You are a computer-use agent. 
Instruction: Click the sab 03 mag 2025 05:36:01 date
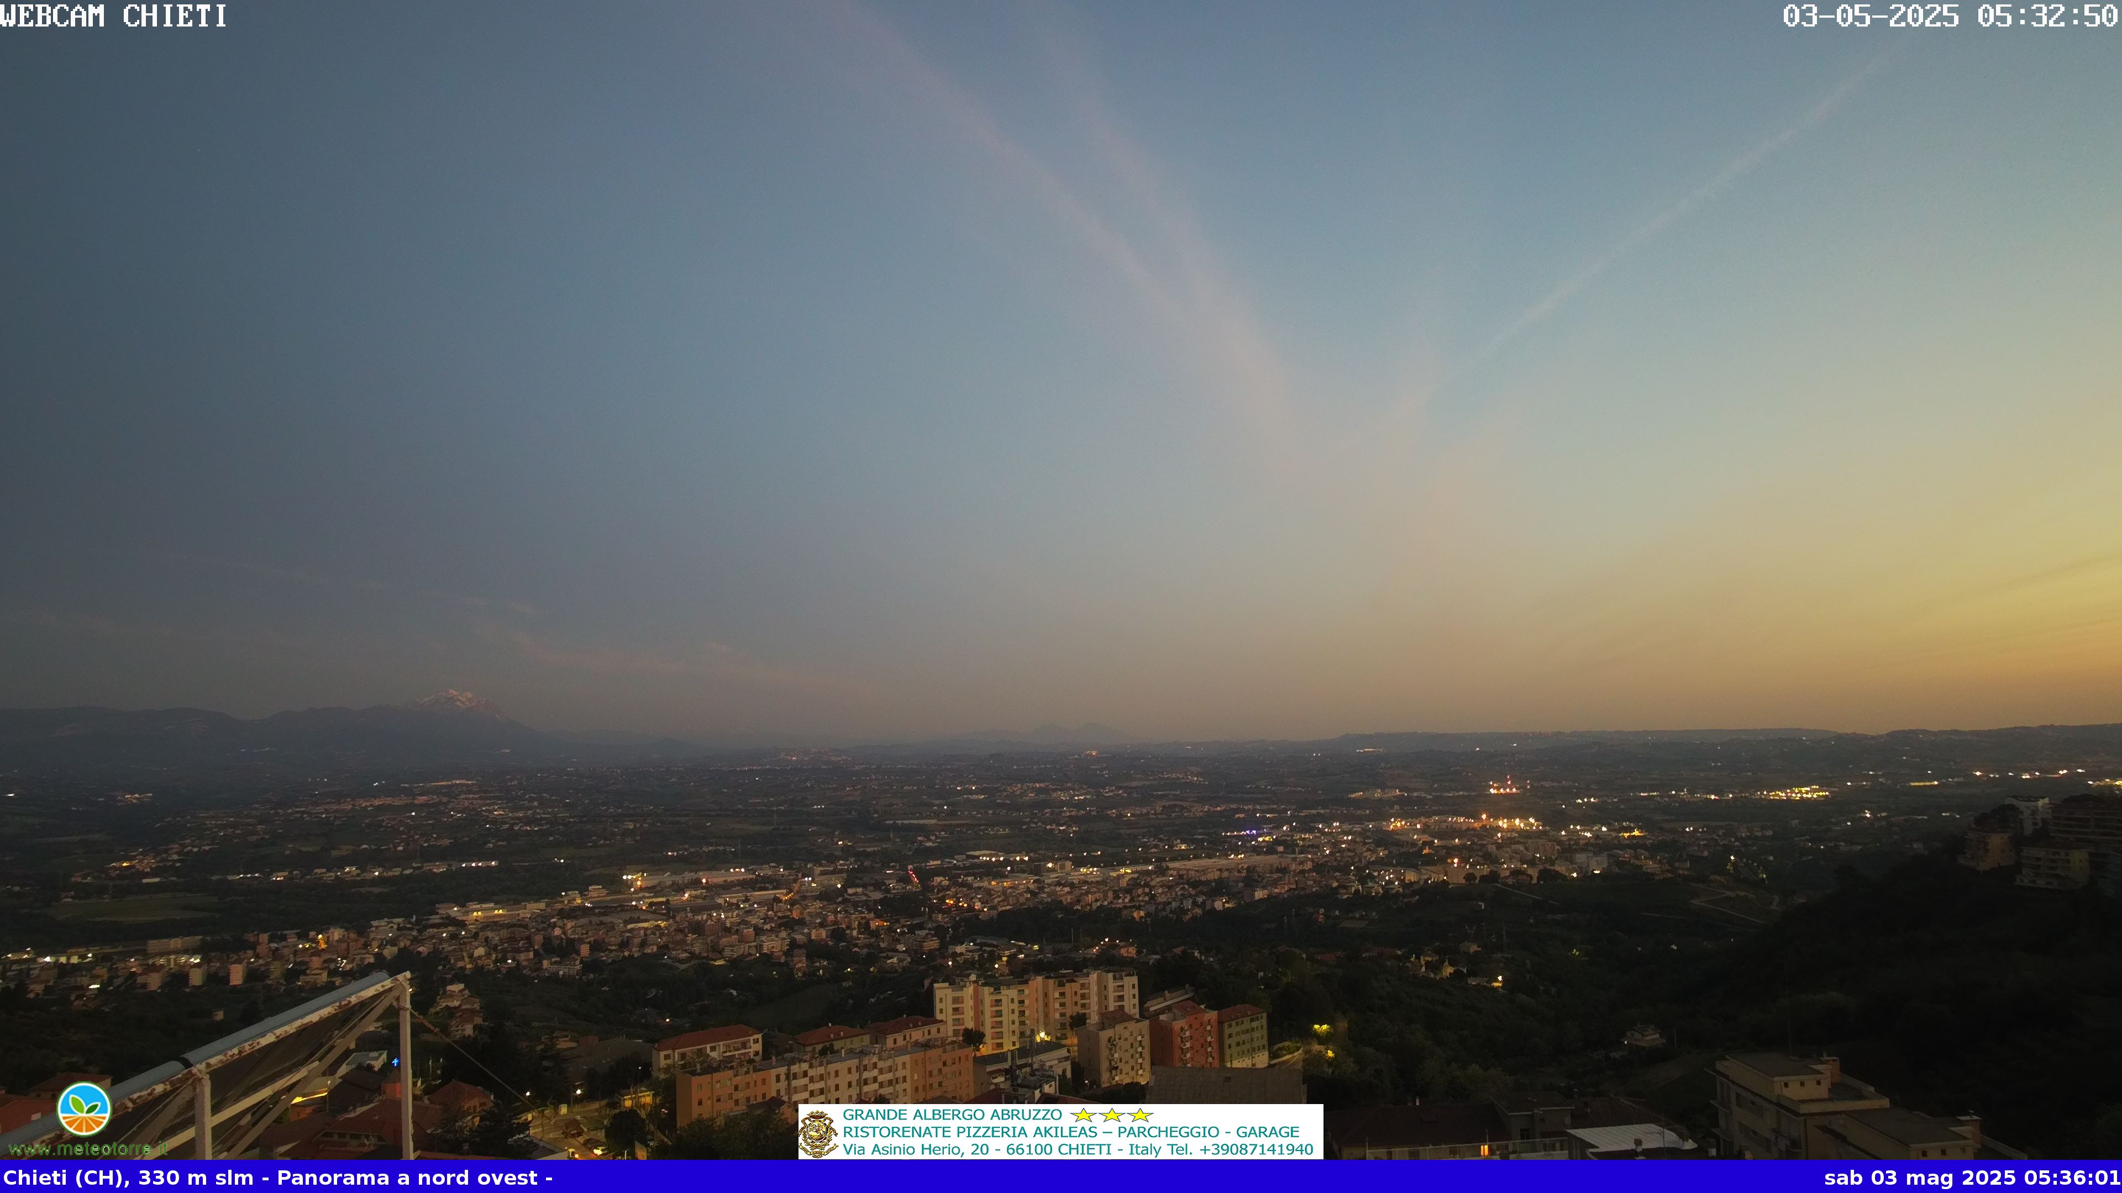[1971, 1178]
